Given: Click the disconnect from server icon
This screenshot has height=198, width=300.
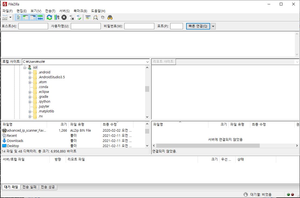Looking at the screenshot, I should coord(72,17).
